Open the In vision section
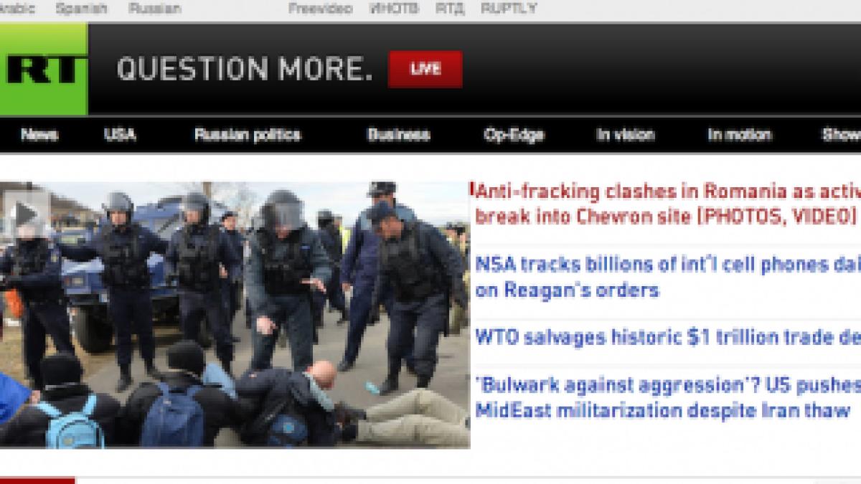Screen dimensions: 861x484 pos(626,135)
